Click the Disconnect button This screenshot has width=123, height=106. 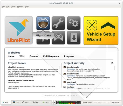point(116,103)
